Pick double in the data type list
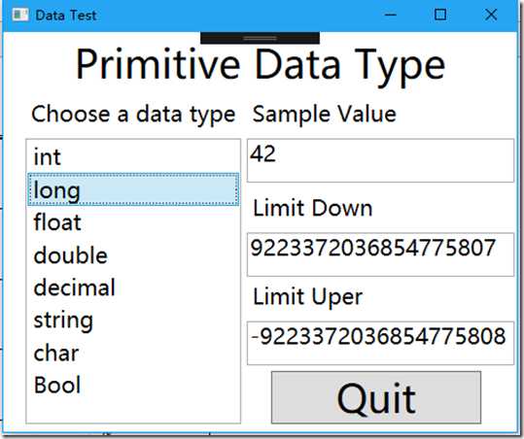This screenshot has height=439, width=524. click(x=133, y=254)
